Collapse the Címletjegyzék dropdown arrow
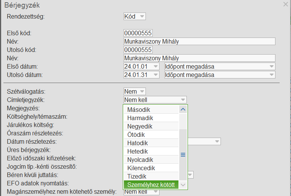Image resolution: width=291 pixels, height=196 pixels. (183, 100)
